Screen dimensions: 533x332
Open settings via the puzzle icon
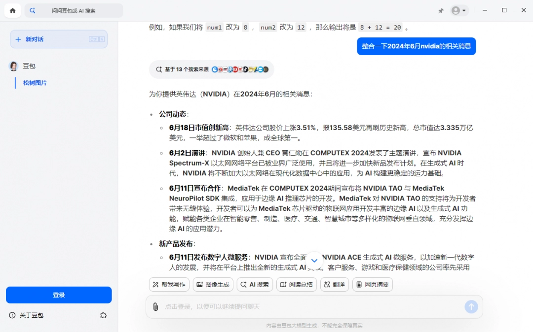tap(103, 315)
